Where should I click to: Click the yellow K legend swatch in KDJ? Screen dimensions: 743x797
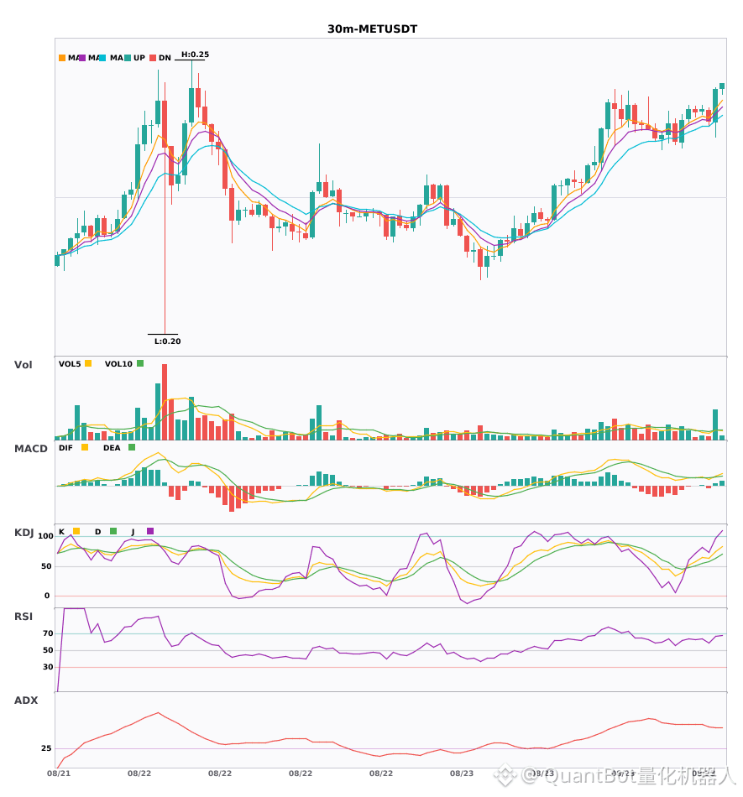[76, 531]
